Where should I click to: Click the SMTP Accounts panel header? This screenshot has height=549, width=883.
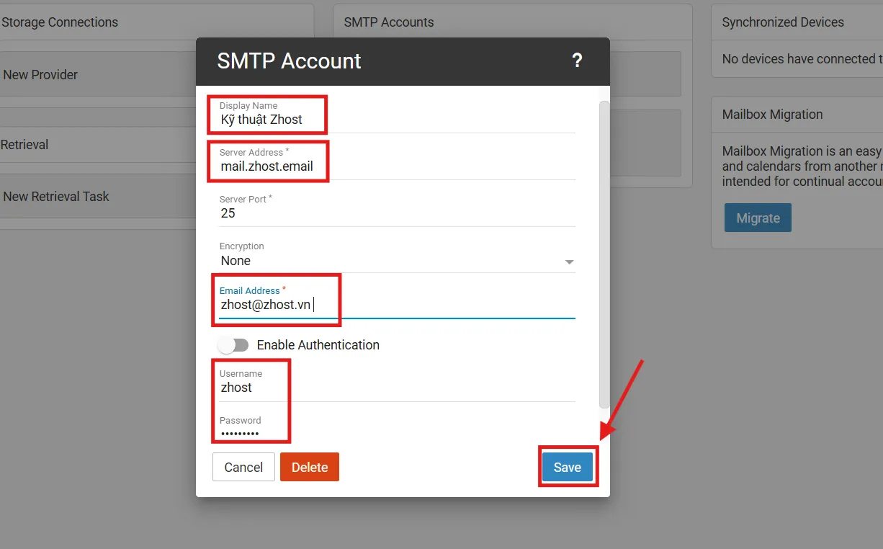(389, 22)
